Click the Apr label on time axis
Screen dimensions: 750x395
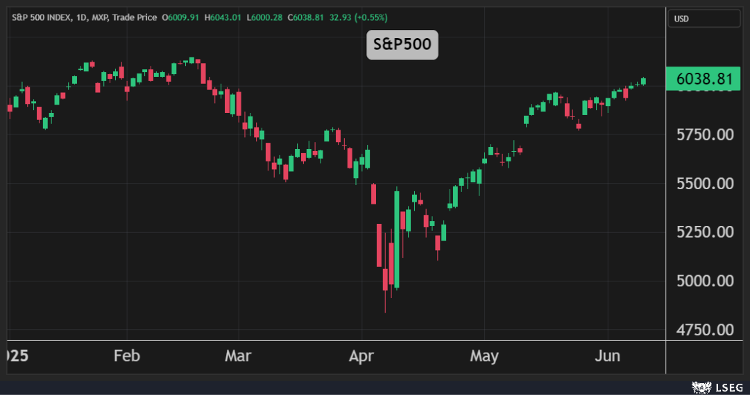(x=361, y=355)
